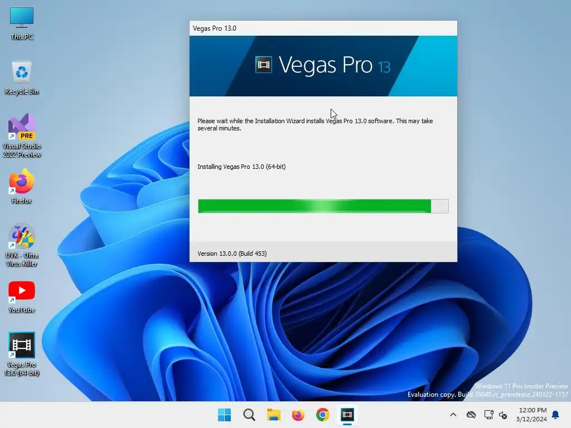Select Visual Studio 2022 Preview shortcut
This screenshot has height=428, width=571.
[22, 135]
